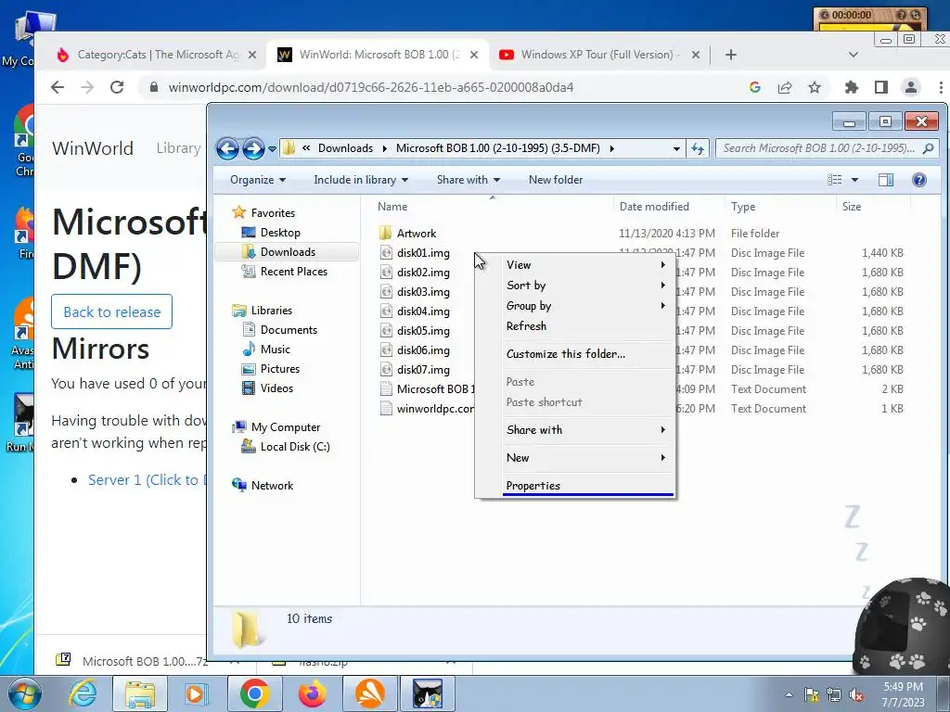The image size is (950, 712).
Task: Open the Share with toolbar dropdown
Action: (x=469, y=180)
